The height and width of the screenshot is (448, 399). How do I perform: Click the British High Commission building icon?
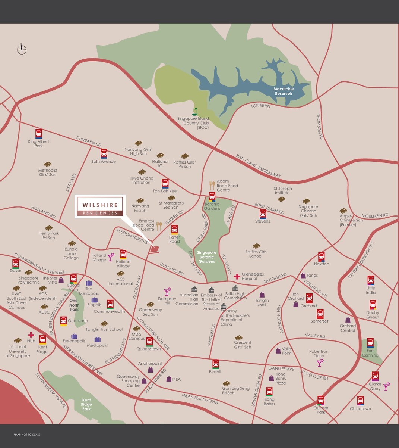click(235, 288)
